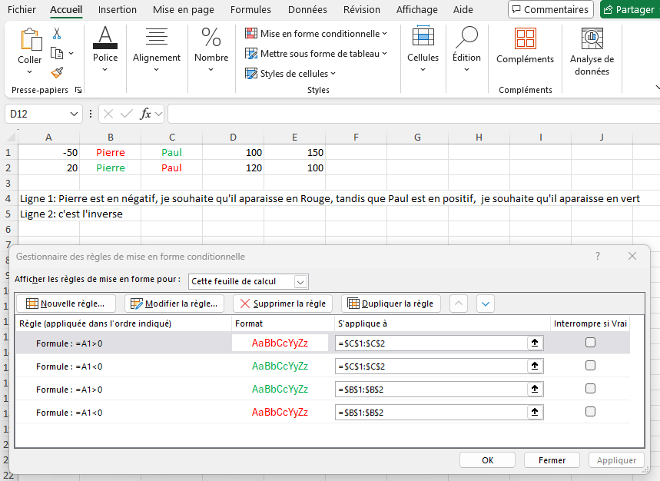Click the insert function fx icon
Image resolution: width=660 pixels, height=481 pixels.
pos(145,114)
